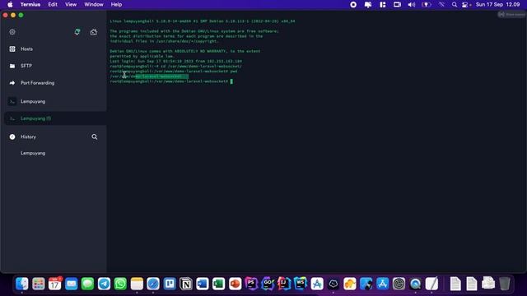Screen dimensions: 527x296
Task: Open the Window menu
Action: click(x=94, y=4)
